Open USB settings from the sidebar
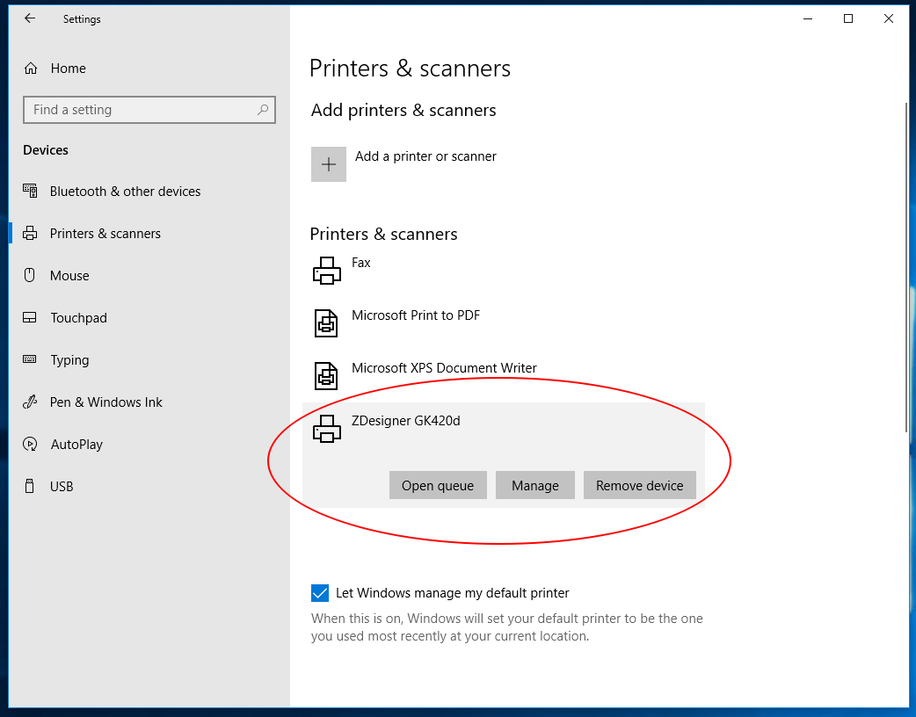This screenshot has width=916, height=717. tap(32, 486)
